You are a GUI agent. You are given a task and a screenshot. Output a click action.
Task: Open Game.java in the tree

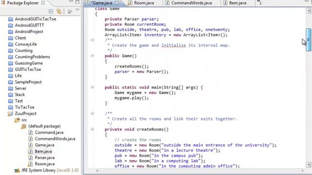(44, 145)
